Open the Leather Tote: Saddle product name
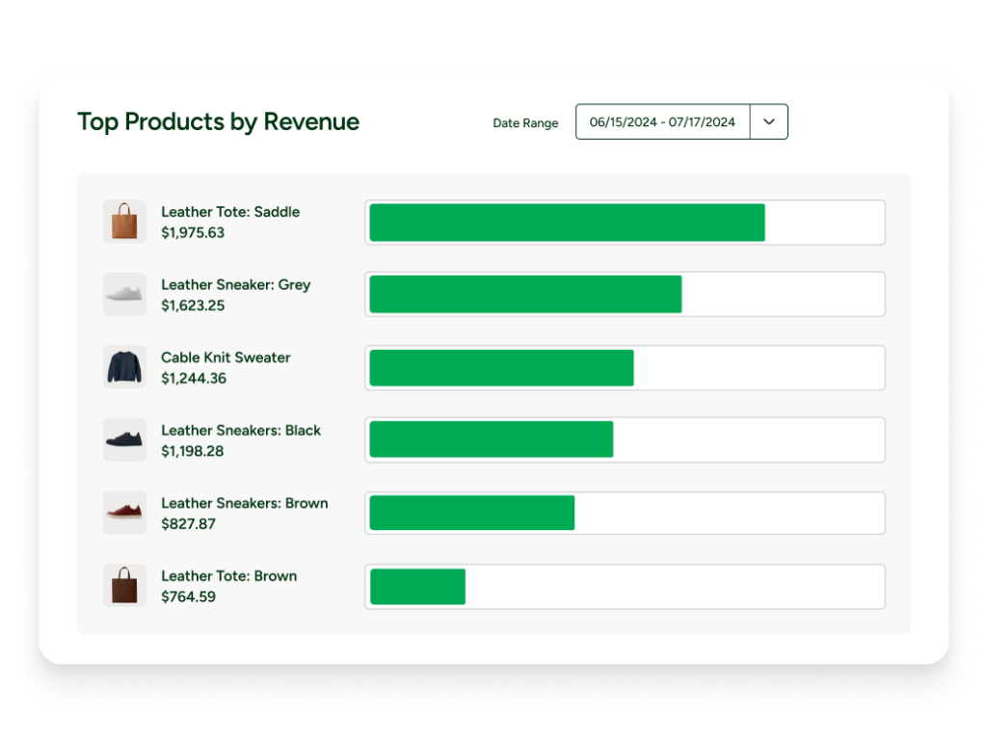The height and width of the screenshot is (740, 987). coord(230,212)
